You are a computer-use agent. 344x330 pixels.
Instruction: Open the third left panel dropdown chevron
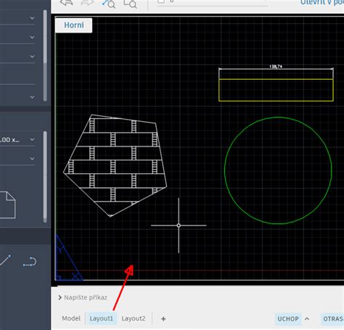pyautogui.click(x=32, y=57)
